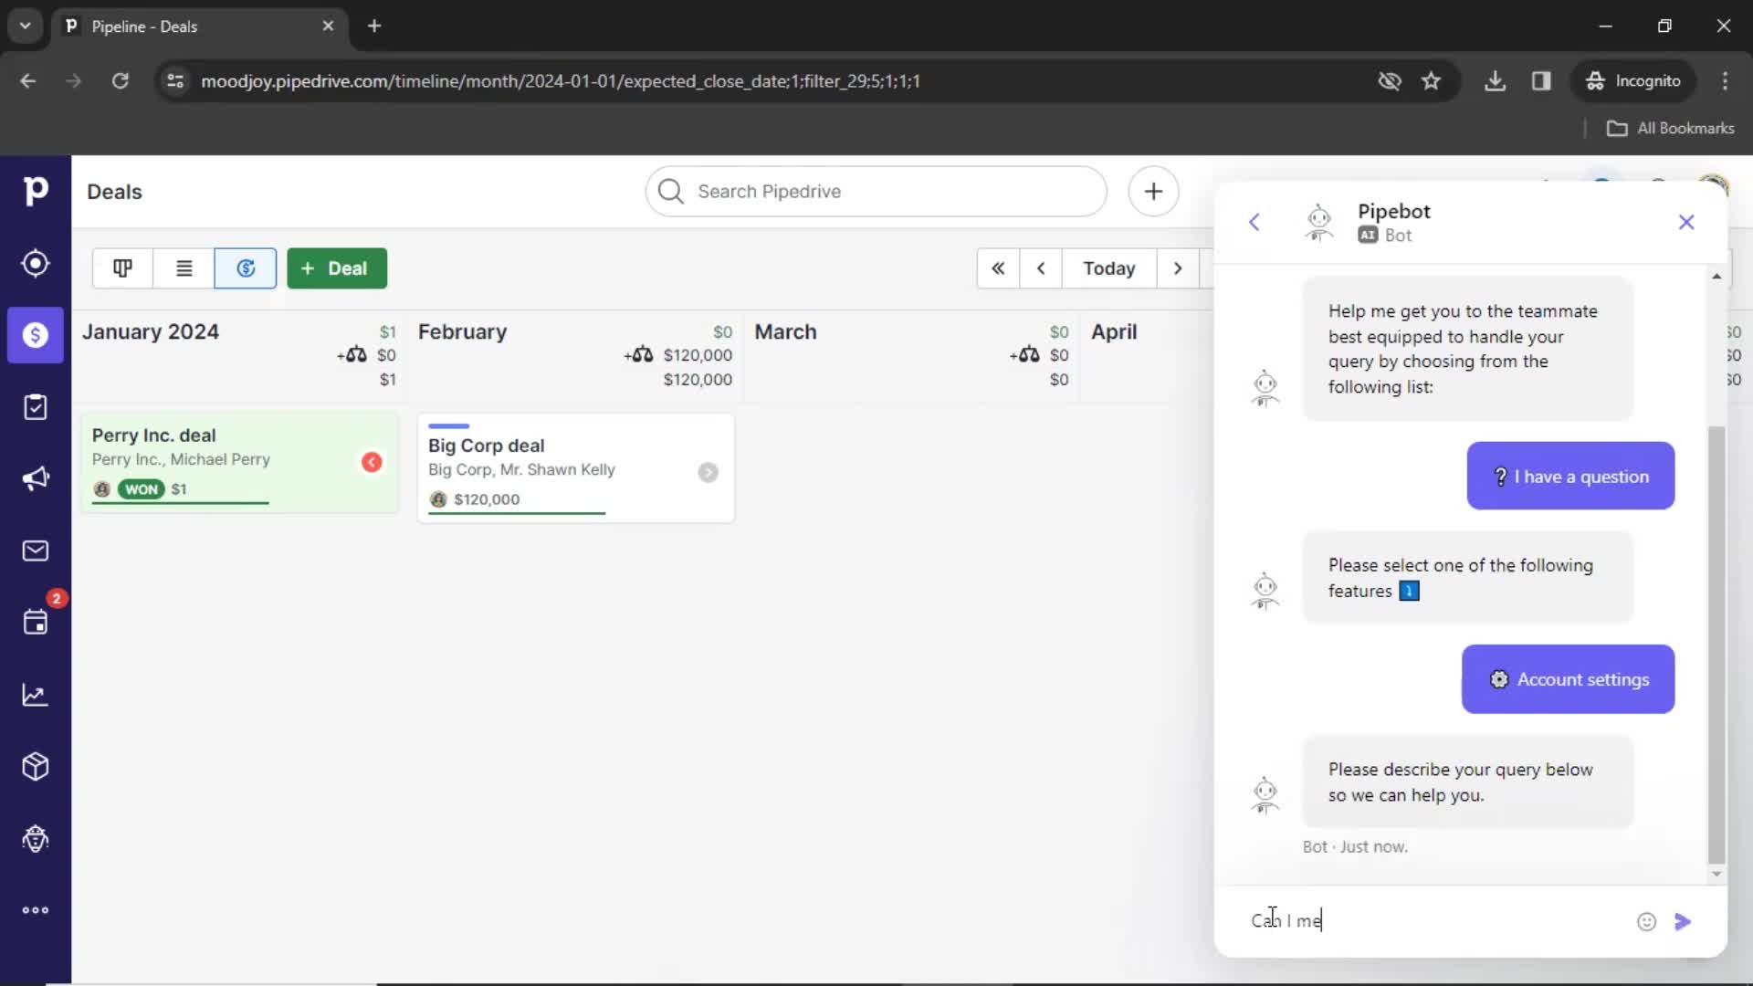Open Mail envelope icon in sidebar
This screenshot has width=1753, height=986.
(x=35, y=551)
